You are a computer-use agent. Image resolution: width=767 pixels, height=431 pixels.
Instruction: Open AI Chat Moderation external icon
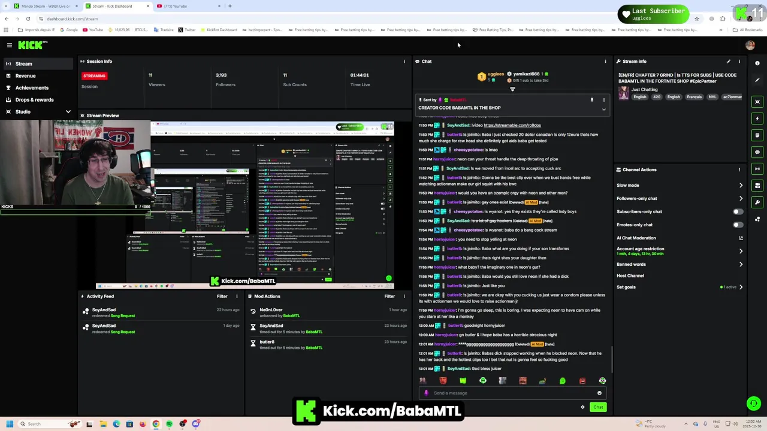pos(741,238)
